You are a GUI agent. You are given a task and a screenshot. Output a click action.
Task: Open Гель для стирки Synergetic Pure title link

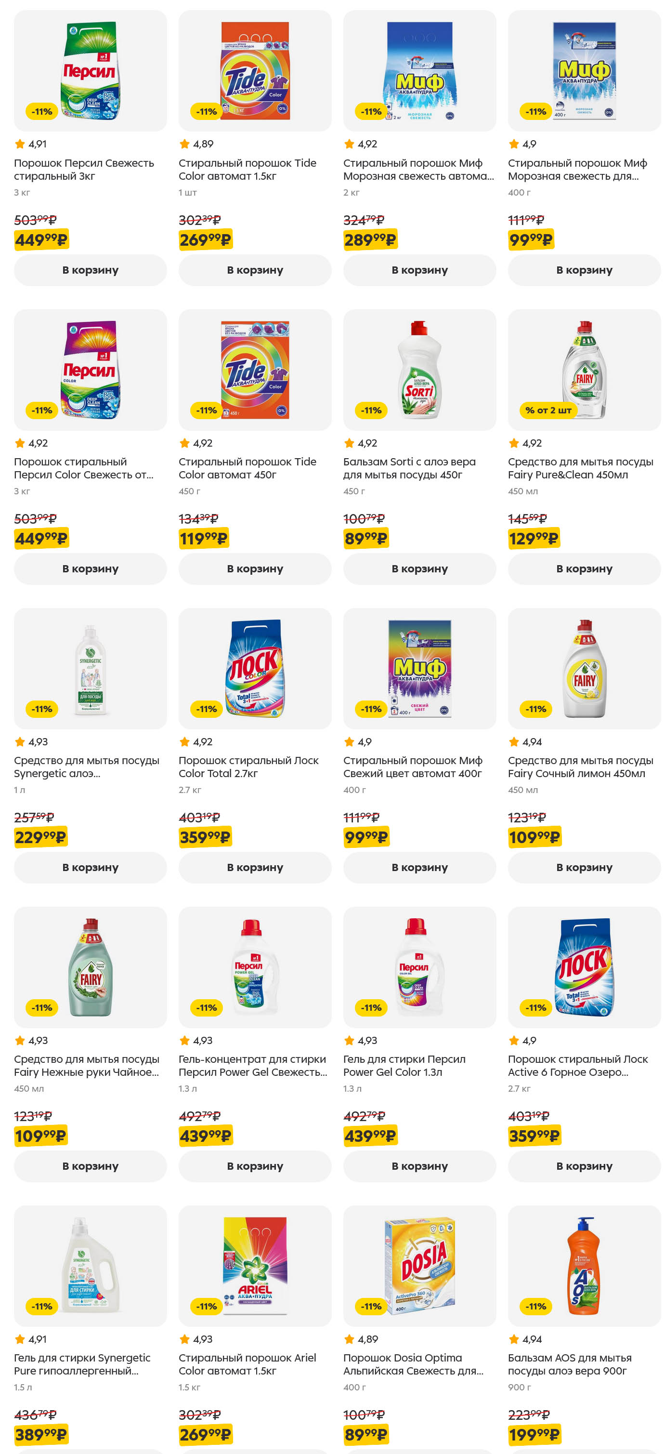(x=82, y=1364)
